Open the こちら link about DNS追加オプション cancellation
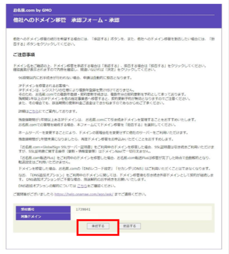 click(x=82, y=186)
